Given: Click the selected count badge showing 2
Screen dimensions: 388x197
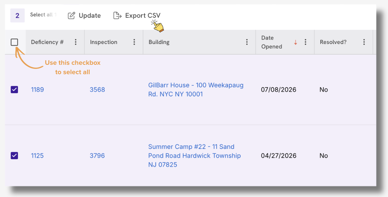Looking at the screenshot, I should 17,16.
